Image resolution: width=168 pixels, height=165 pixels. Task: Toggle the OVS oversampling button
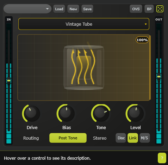click(x=136, y=9)
